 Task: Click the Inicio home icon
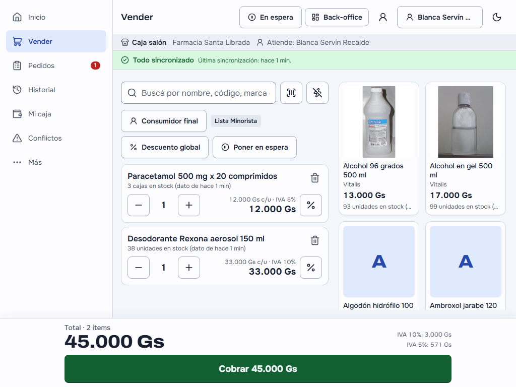coord(17,17)
